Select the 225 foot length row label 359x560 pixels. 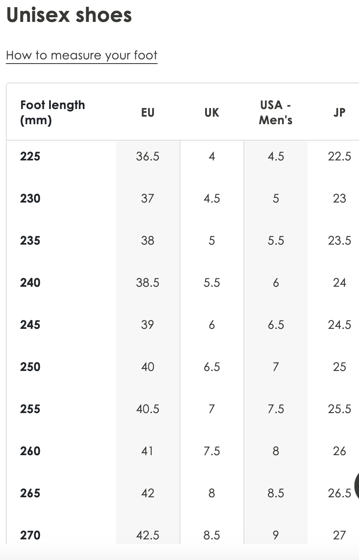(x=30, y=156)
